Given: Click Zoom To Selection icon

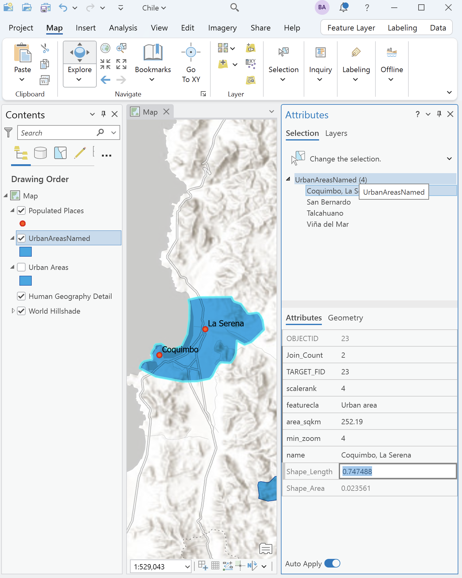Looking at the screenshot, I should pyautogui.click(x=121, y=48).
